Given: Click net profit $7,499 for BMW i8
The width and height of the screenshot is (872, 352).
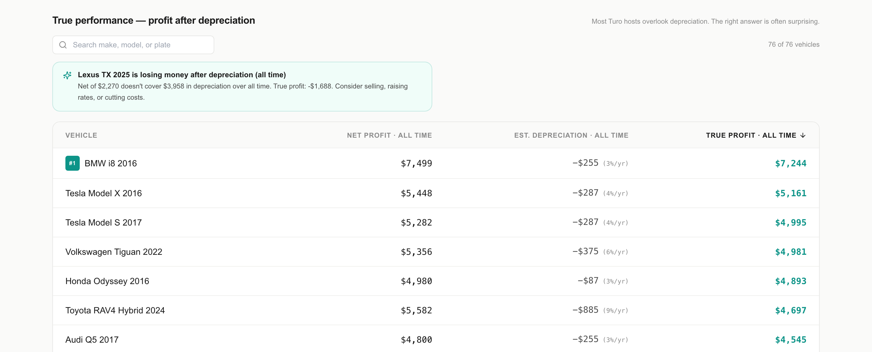Looking at the screenshot, I should (x=416, y=164).
